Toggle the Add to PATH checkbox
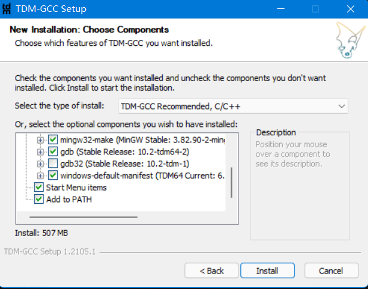The height and width of the screenshot is (289, 368). [x=39, y=200]
